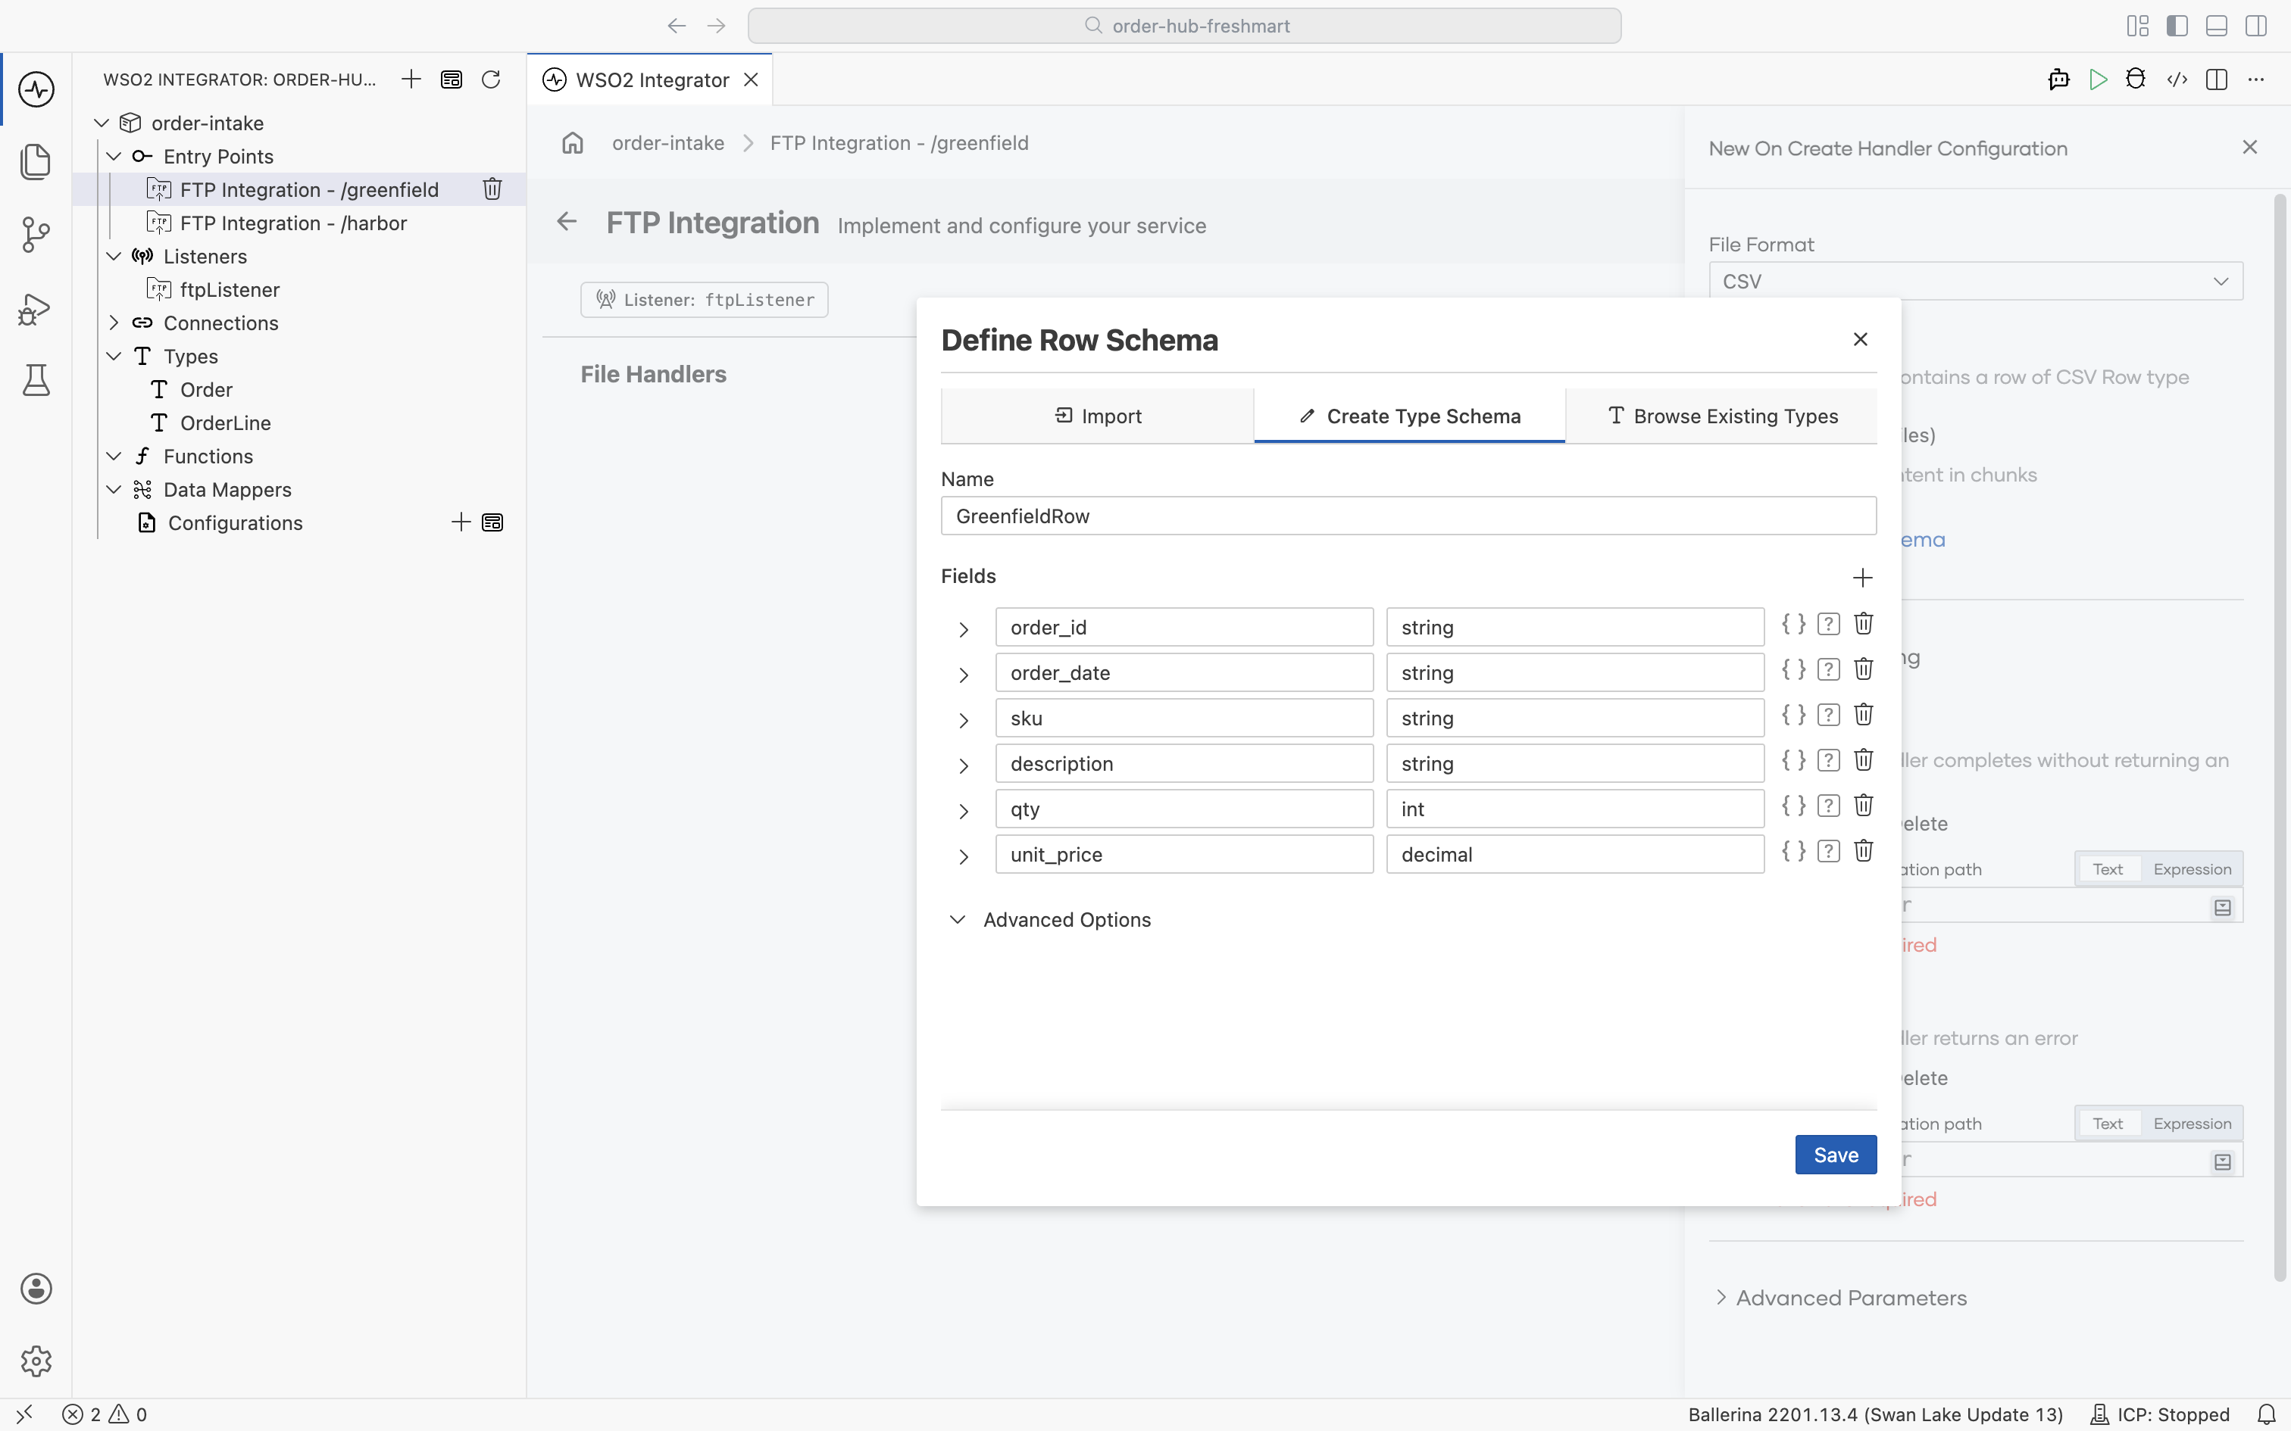The image size is (2291, 1431).
Task: Delete FTP Integration - /greenfield entry
Action: (492, 189)
